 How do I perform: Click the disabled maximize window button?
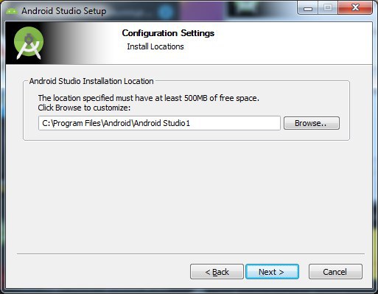(x=328, y=8)
